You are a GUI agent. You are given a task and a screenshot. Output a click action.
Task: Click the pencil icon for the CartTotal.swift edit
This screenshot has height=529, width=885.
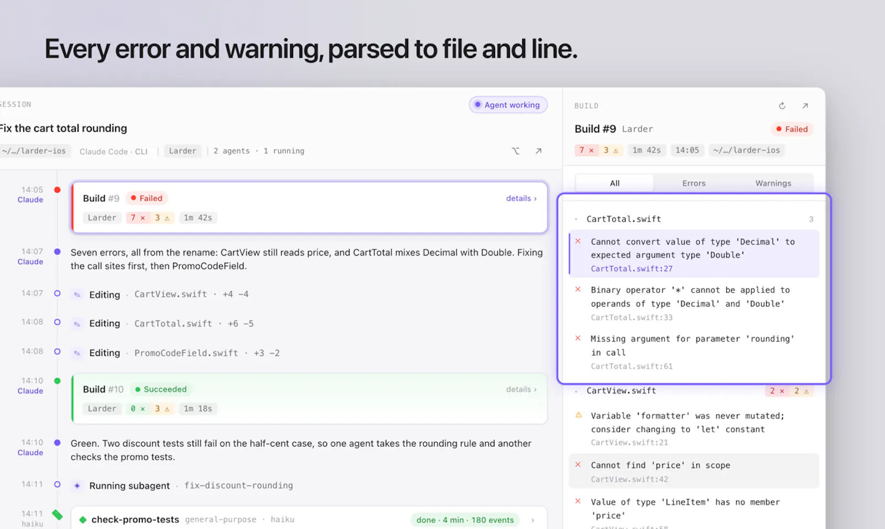[x=77, y=323]
